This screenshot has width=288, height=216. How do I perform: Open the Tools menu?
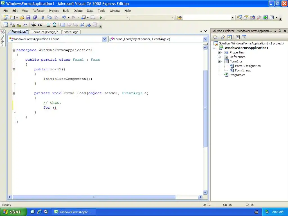(x=101, y=11)
